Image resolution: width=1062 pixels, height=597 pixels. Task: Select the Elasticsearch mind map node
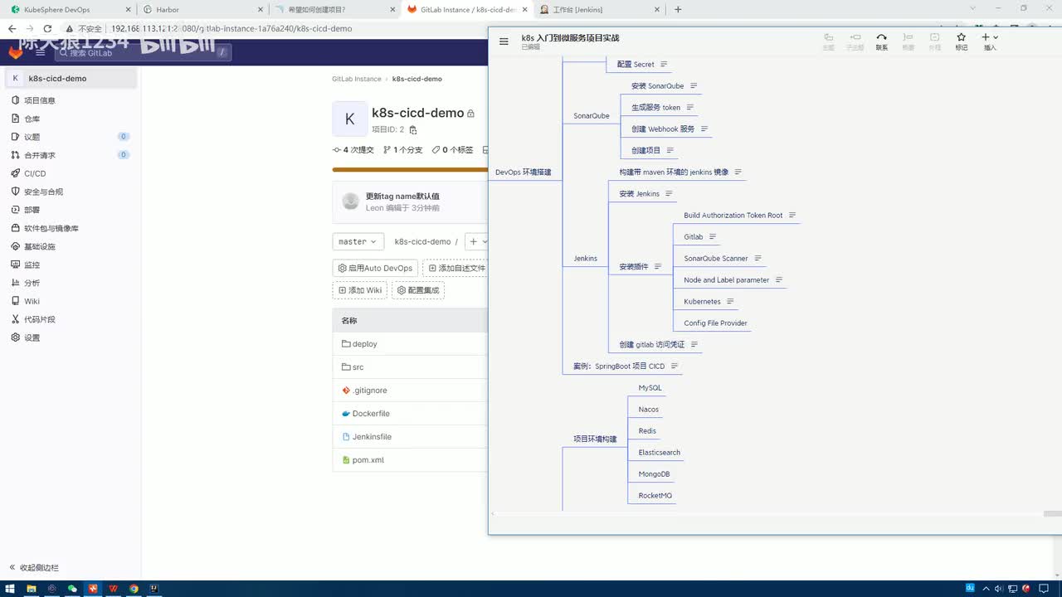tap(659, 453)
